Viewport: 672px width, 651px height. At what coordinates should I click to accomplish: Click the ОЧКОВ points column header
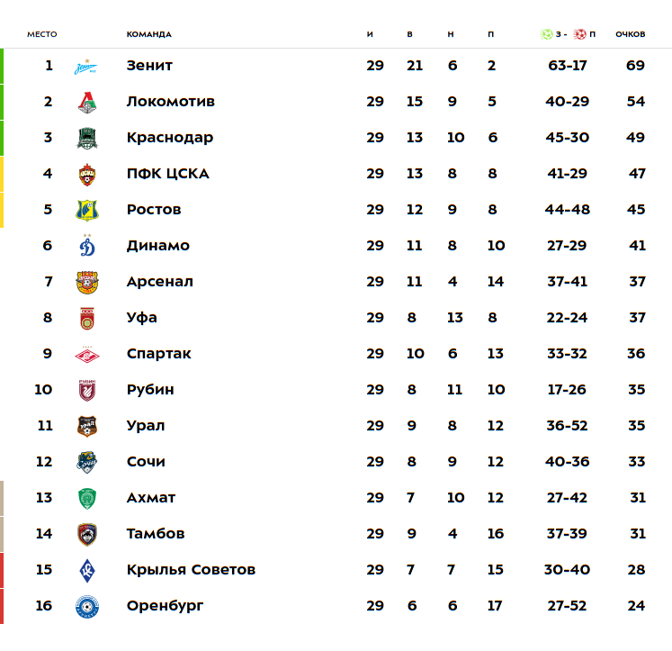[630, 34]
